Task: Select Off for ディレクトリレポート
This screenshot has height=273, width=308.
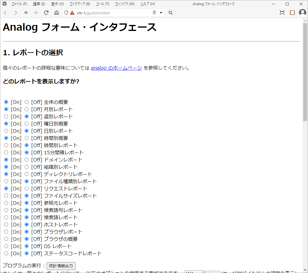Action: point(26,174)
